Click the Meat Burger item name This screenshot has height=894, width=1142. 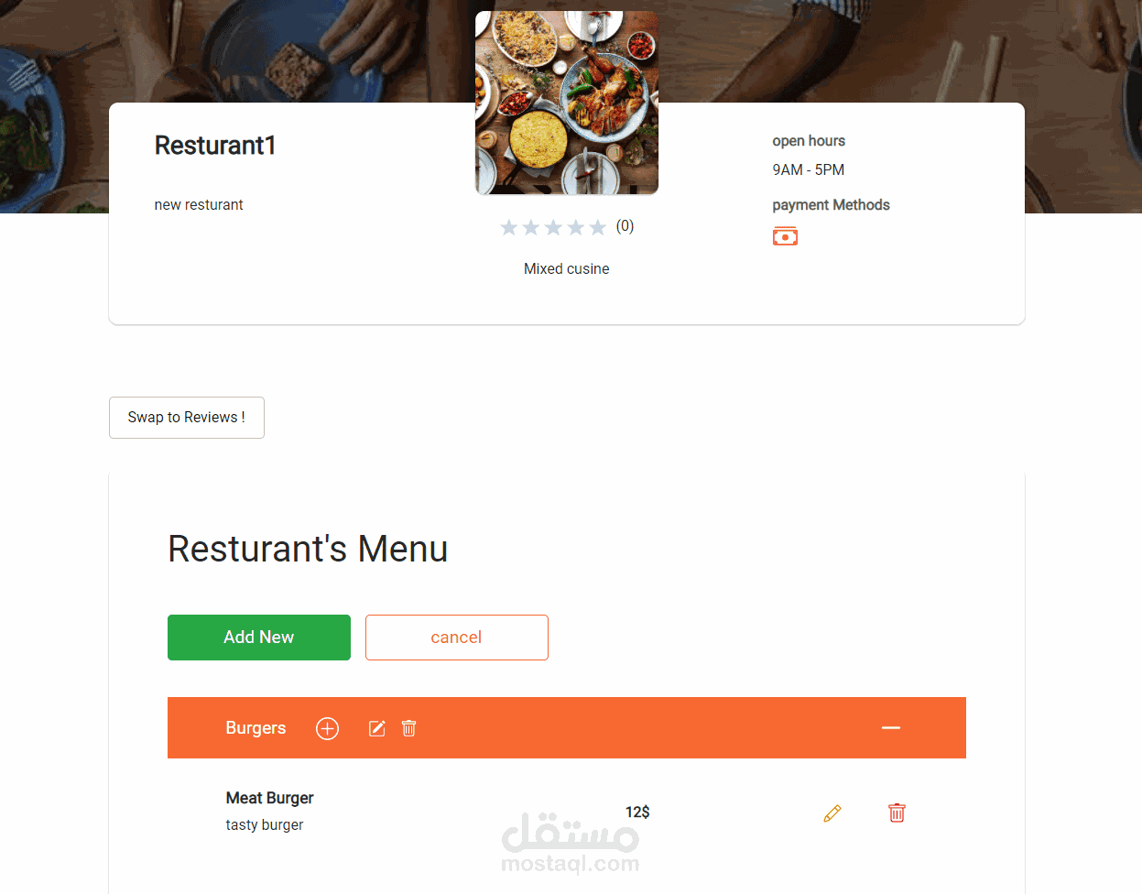(x=270, y=798)
